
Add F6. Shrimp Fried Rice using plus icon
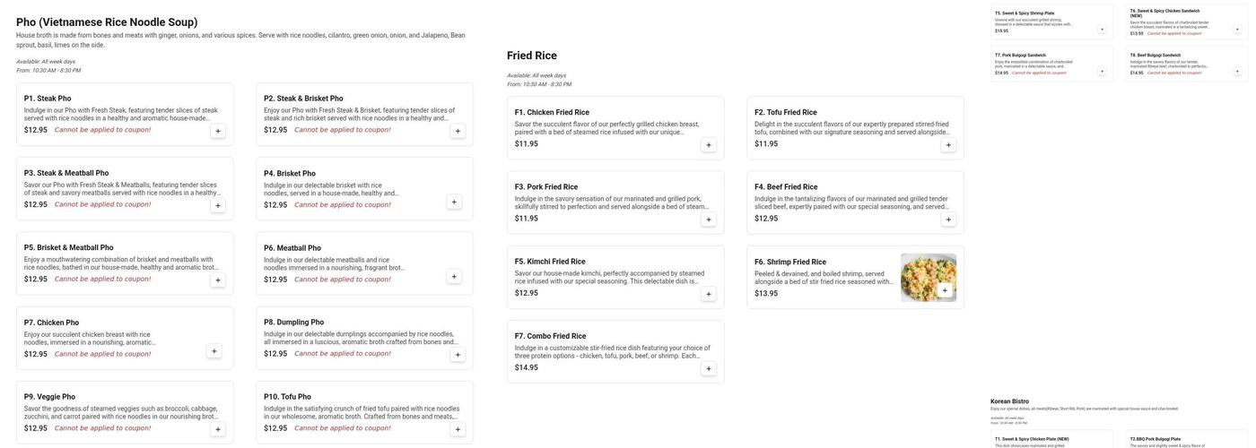[x=945, y=290]
